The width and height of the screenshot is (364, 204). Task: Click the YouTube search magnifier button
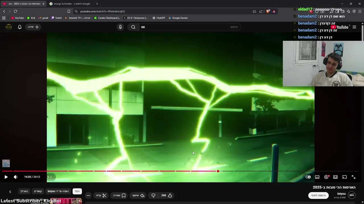pos(133,27)
